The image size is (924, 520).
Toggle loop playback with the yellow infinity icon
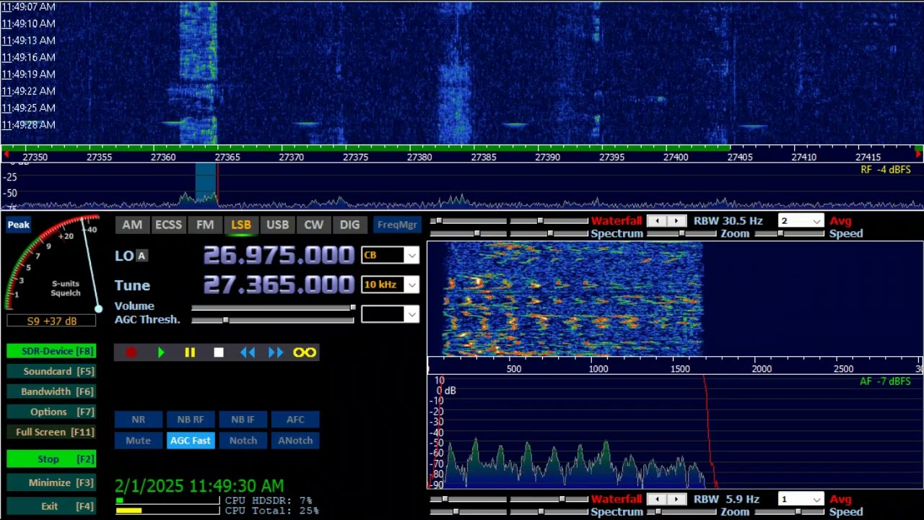coord(305,352)
